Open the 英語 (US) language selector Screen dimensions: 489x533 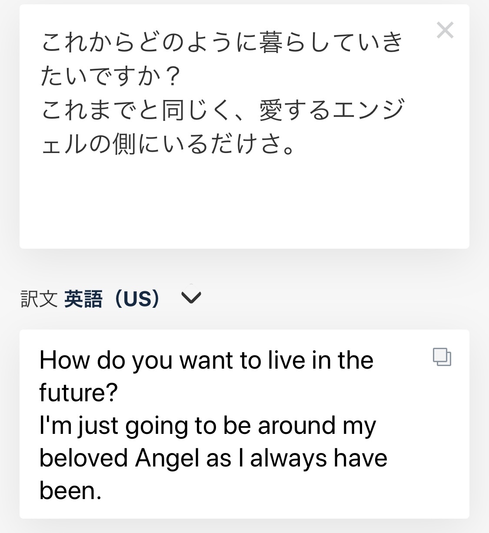coord(112,299)
